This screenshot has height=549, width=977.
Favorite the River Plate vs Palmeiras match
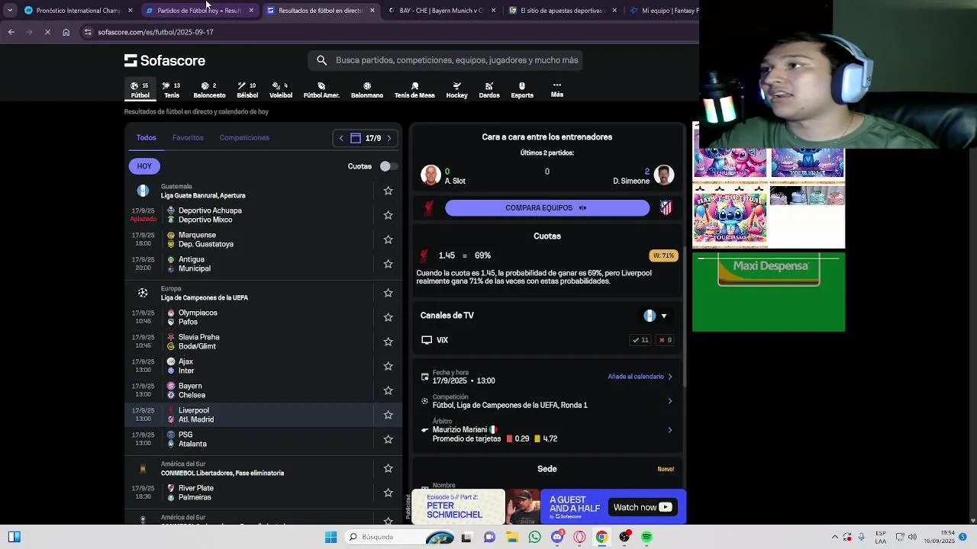click(388, 493)
